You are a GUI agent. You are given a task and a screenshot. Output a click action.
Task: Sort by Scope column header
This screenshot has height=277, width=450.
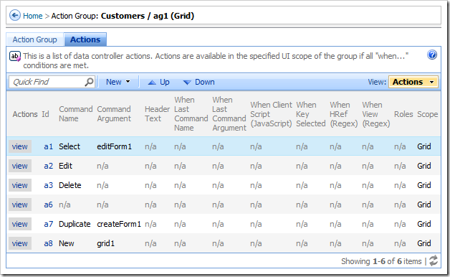pos(427,114)
